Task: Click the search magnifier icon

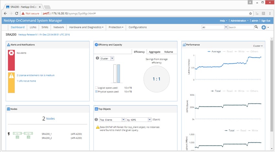Action: (256, 27)
